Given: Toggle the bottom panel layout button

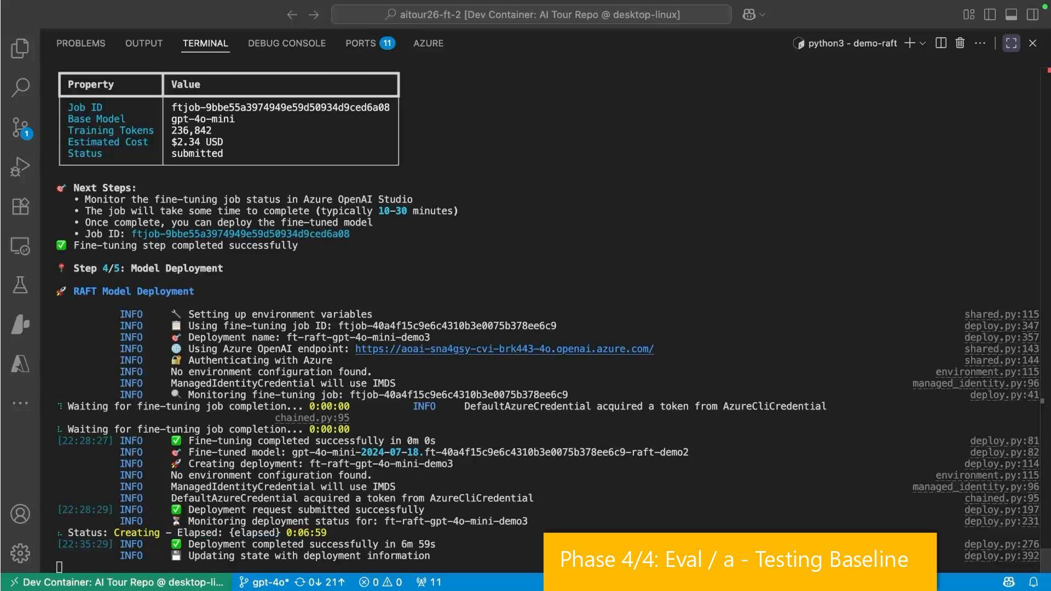Looking at the screenshot, I should (1011, 15).
